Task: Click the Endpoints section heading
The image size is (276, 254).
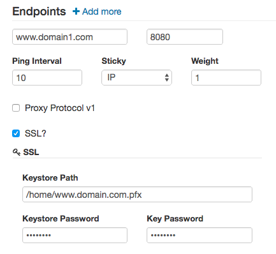Action: [x=39, y=11]
